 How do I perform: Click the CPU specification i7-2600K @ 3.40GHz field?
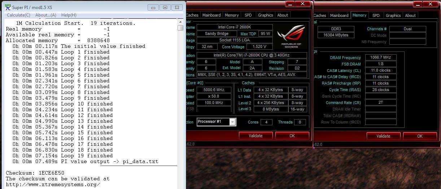[x=252, y=55]
